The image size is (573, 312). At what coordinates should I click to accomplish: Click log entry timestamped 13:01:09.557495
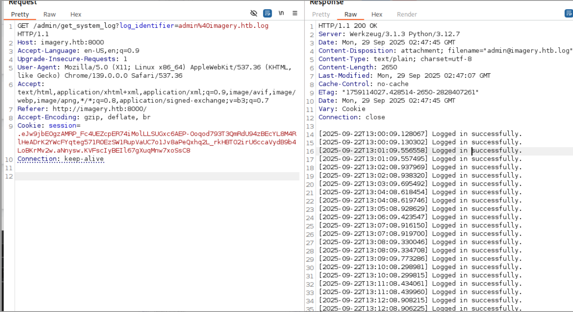coord(420,159)
